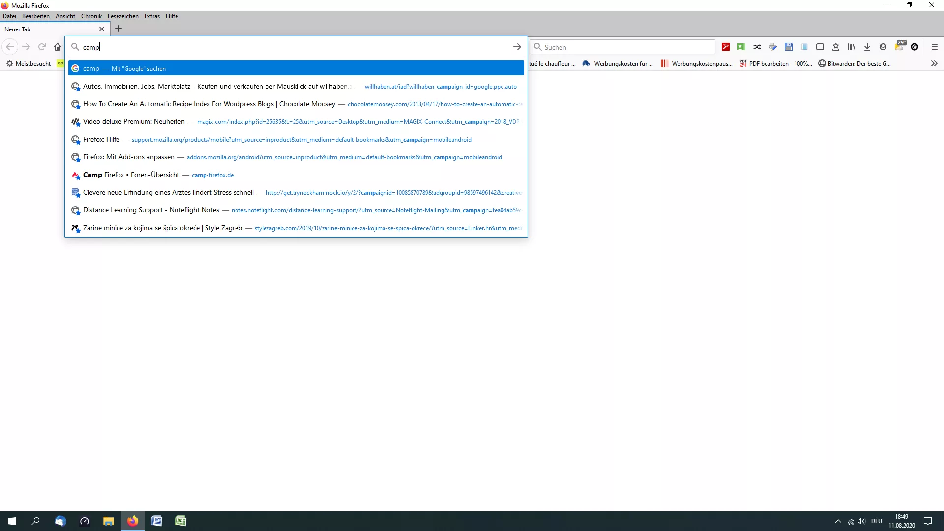Click the go arrow in URL bar
944x531 pixels.
click(x=517, y=47)
